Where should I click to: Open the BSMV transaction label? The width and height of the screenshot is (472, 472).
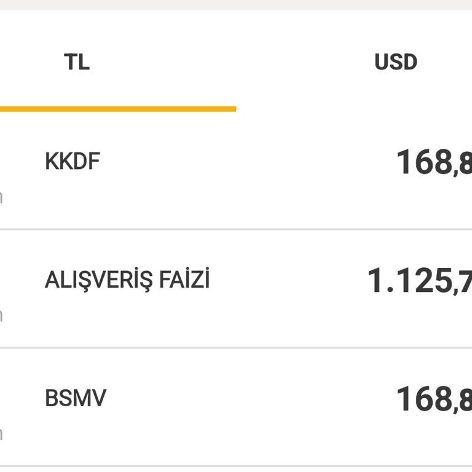[x=76, y=398]
